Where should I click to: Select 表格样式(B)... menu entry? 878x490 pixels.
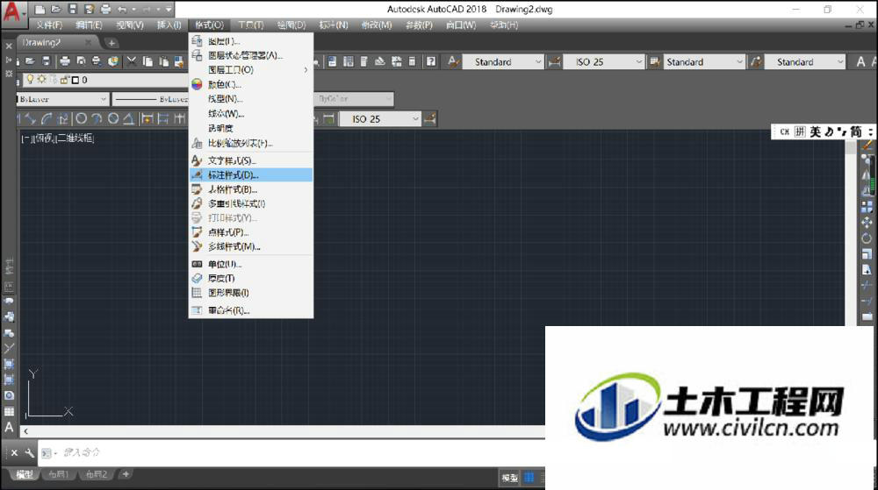[251, 189]
